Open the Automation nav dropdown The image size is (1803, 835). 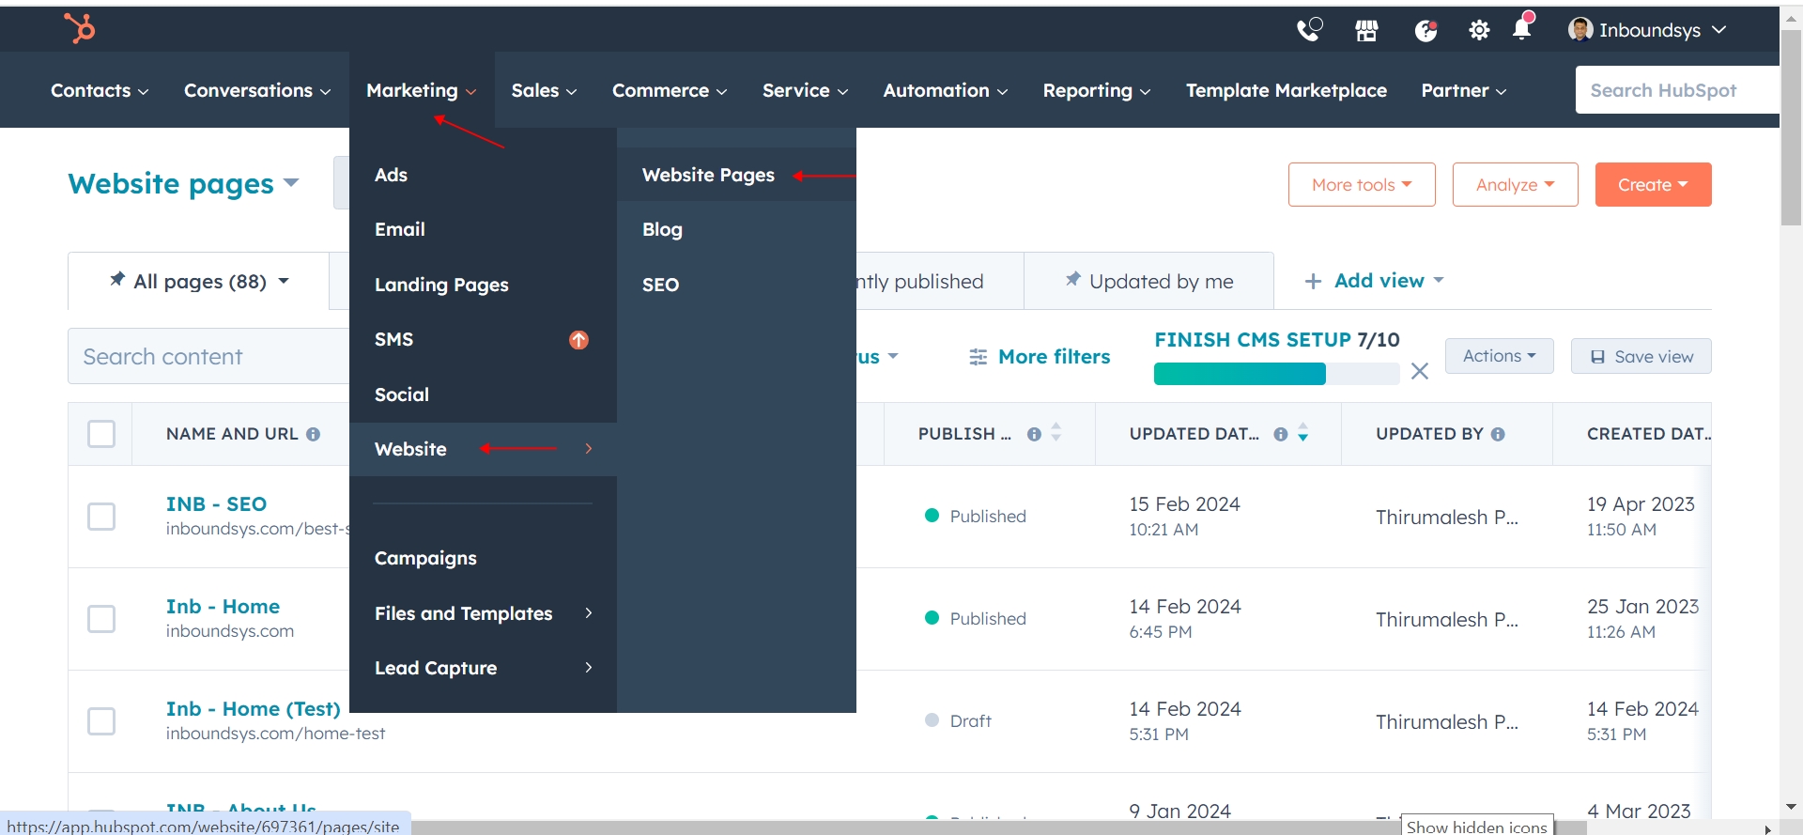point(945,90)
